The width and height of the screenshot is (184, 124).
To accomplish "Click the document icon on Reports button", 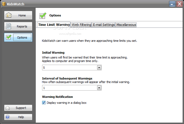I will [9, 26].
